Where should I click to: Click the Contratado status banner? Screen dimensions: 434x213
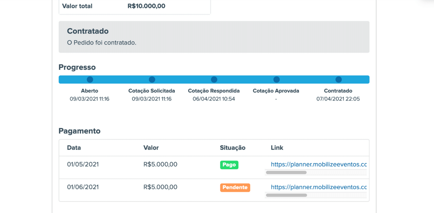214,37
